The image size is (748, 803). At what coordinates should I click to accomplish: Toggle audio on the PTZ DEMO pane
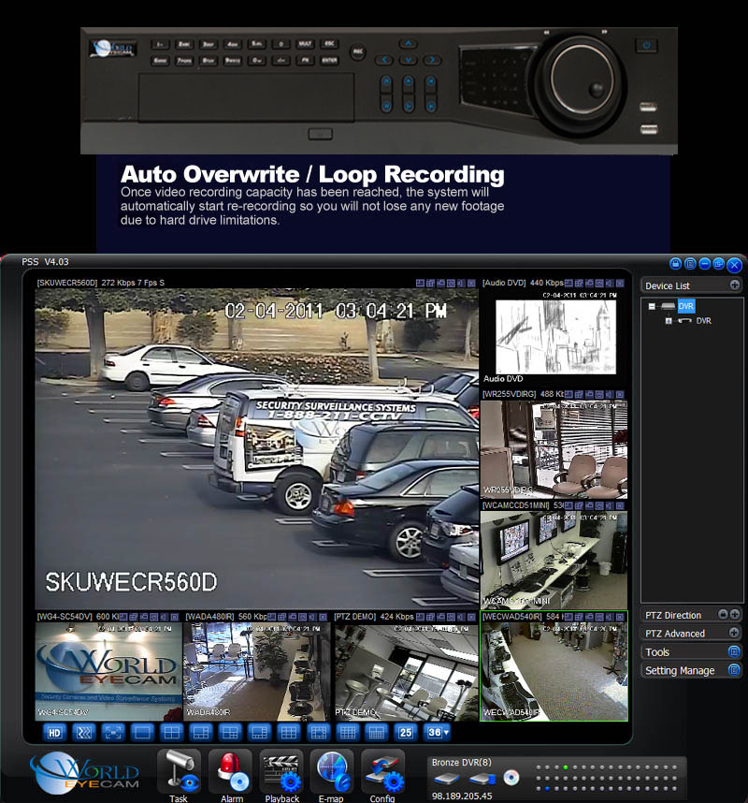[x=461, y=617]
